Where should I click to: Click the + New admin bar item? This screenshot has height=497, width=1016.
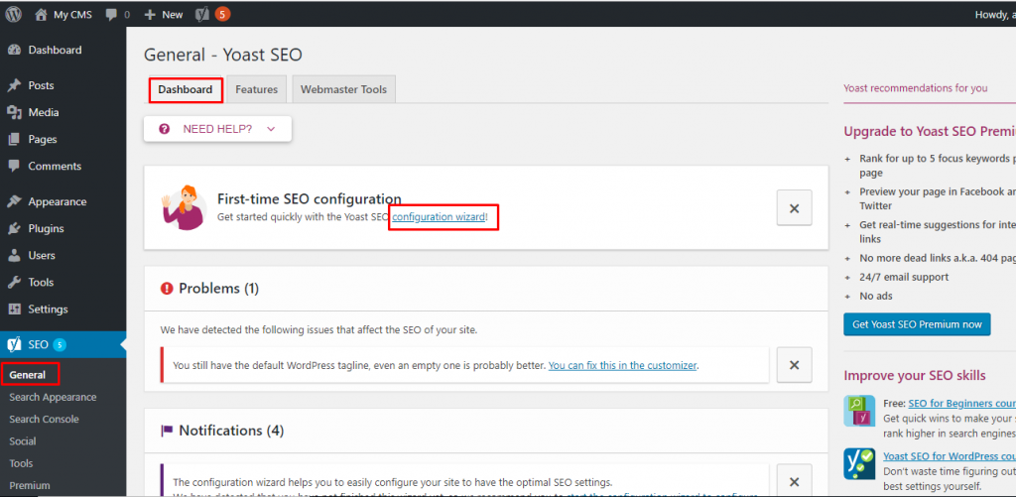point(164,14)
